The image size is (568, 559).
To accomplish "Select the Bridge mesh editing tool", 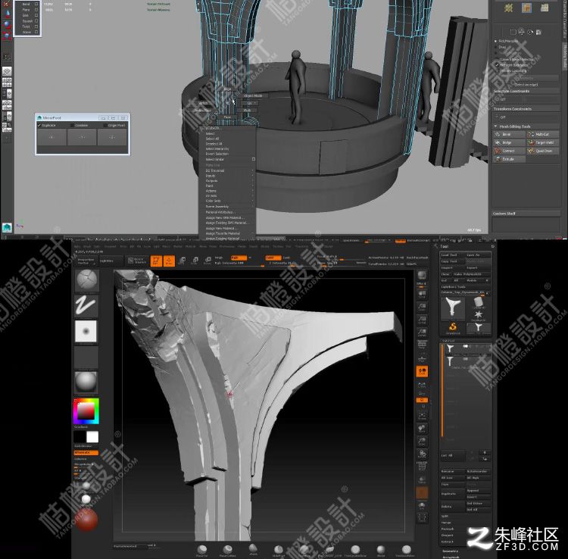I will click(x=509, y=142).
